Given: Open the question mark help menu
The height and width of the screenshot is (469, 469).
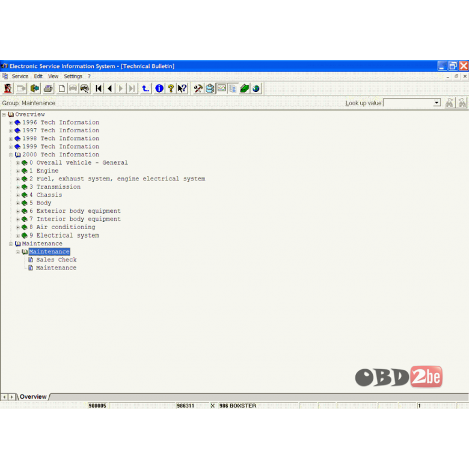Looking at the screenshot, I should [x=89, y=76].
